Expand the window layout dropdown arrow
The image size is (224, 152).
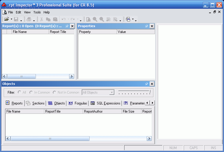[x=133, y=19]
